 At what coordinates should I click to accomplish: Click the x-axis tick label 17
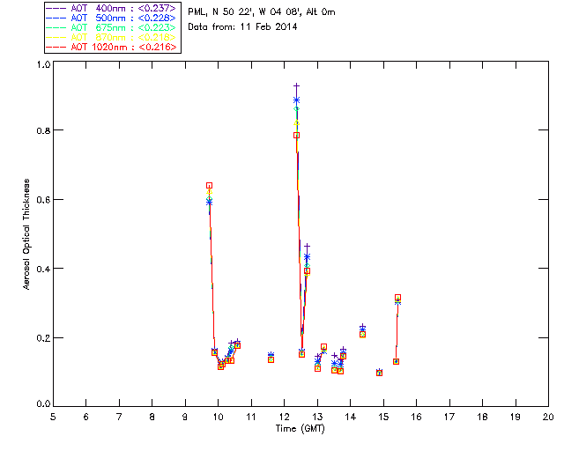(x=449, y=417)
